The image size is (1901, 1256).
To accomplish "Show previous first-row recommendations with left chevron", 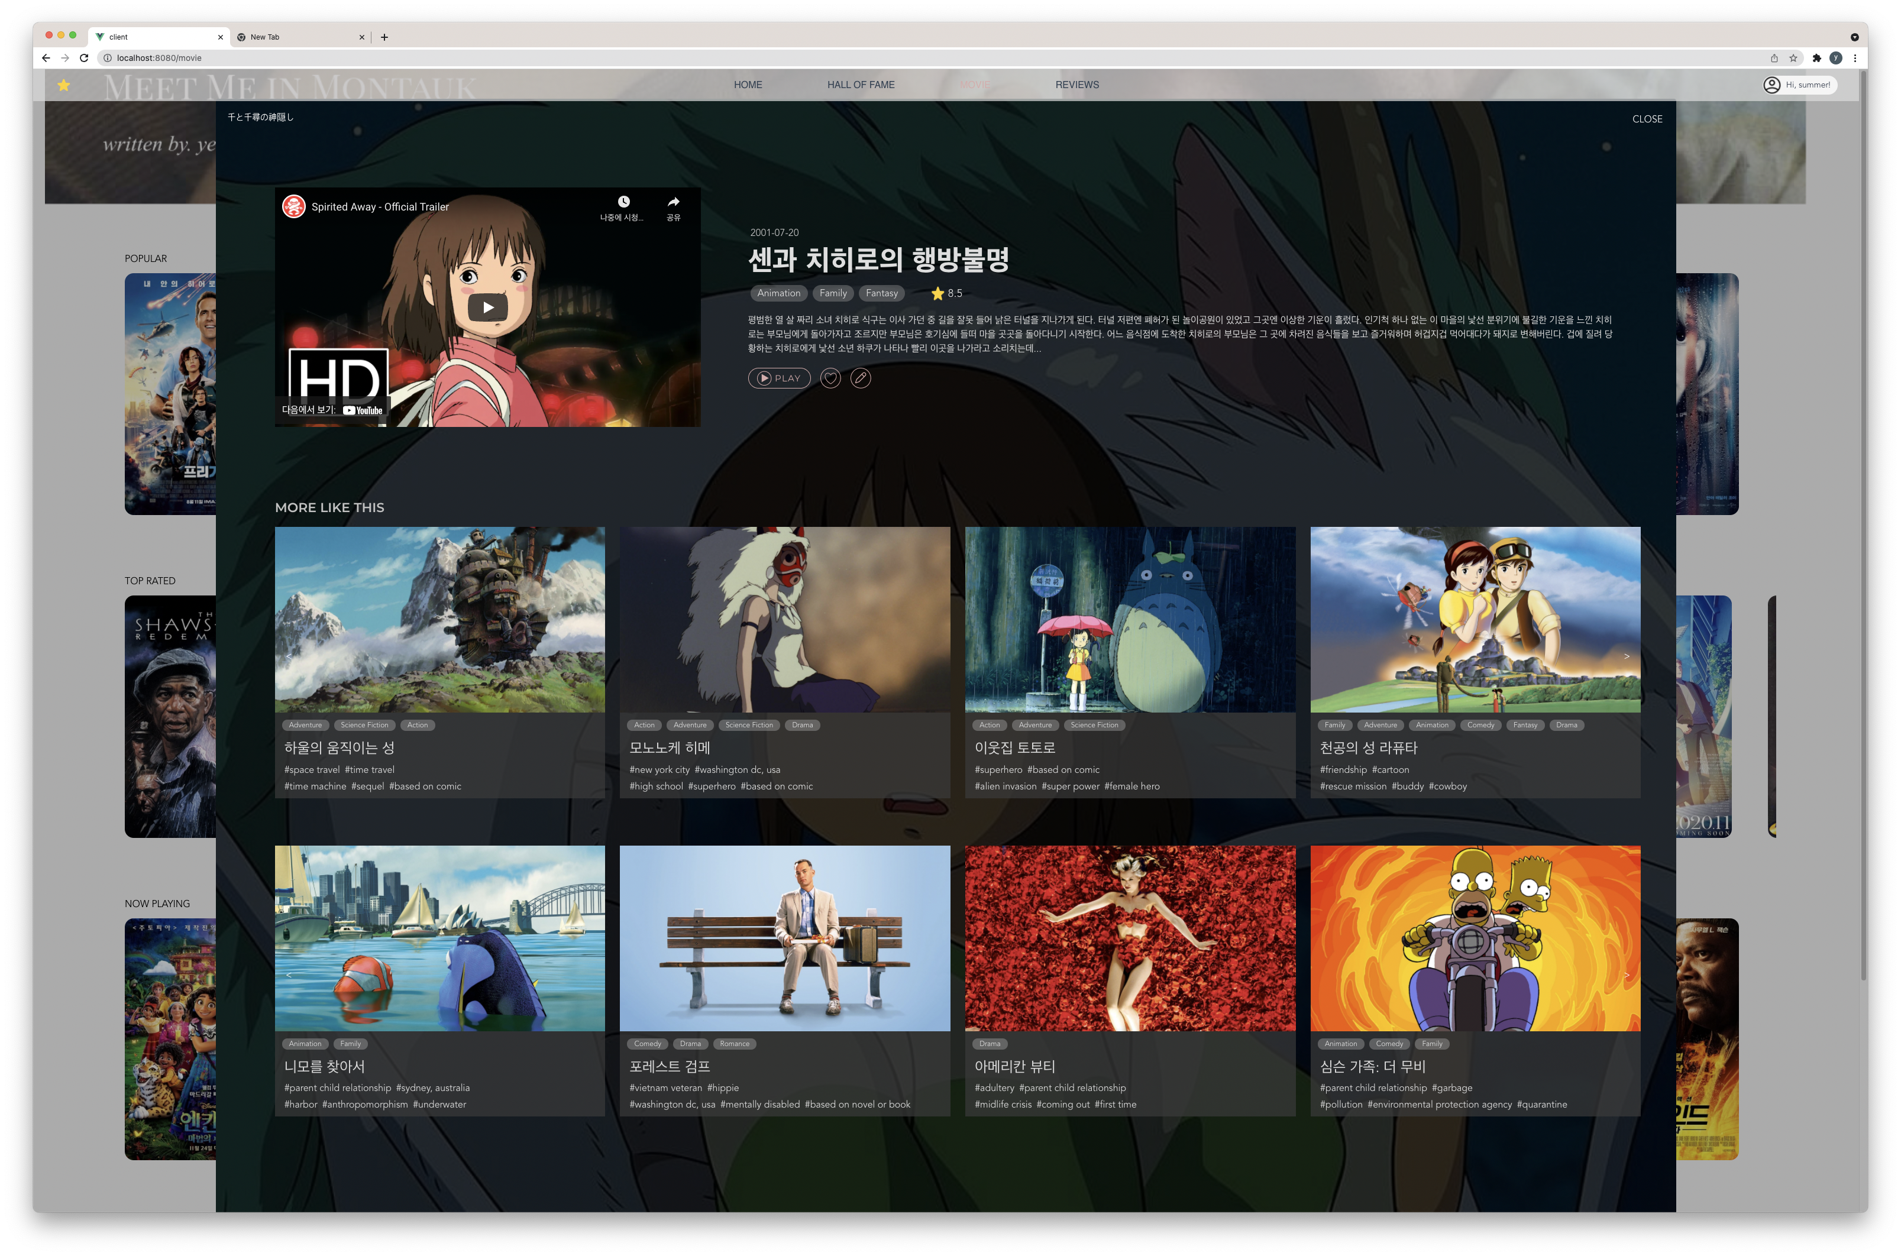I will pyautogui.click(x=289, y=656).
